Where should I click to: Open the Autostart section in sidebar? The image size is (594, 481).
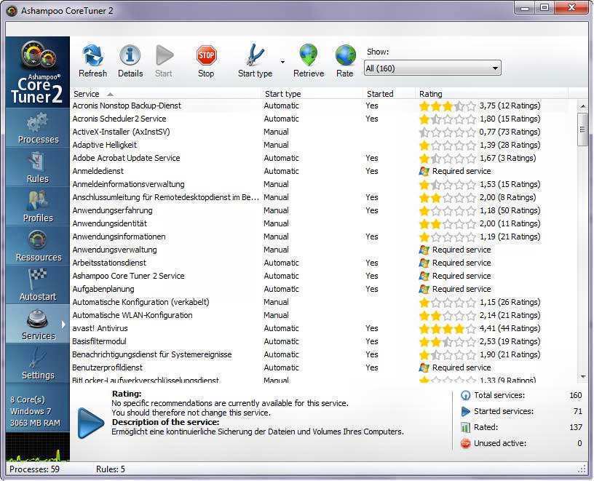38,285
